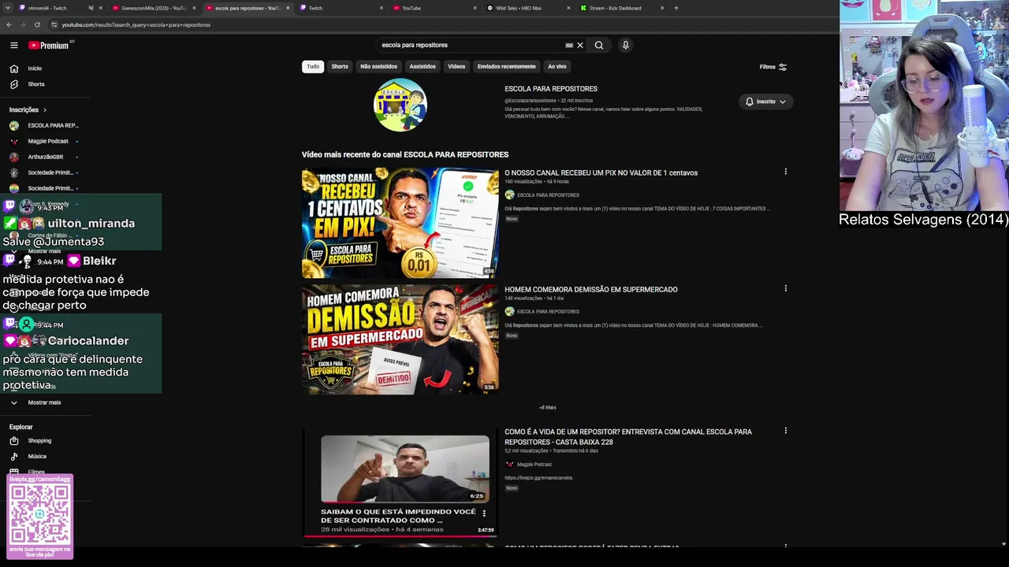Select the 'Enviados recentemente' filter chip

[506, 67]
